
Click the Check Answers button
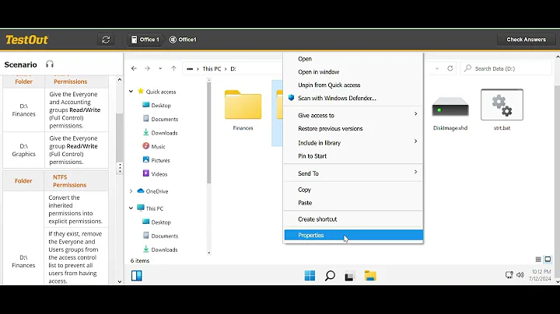tap(526, 40)
